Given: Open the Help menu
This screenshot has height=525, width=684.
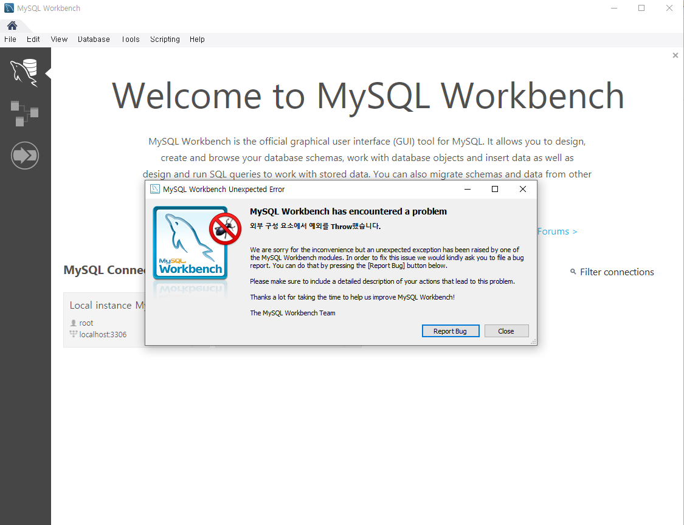Looking at the screenshot, I should click(x=197, y=39).
